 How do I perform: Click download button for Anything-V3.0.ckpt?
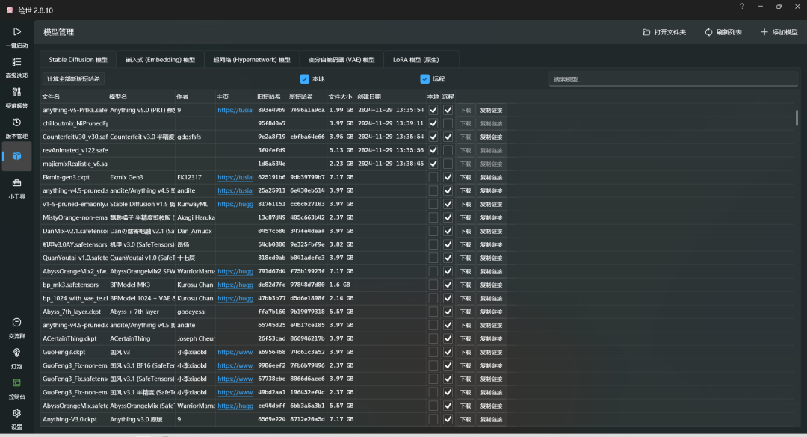[x=466, y=420]
